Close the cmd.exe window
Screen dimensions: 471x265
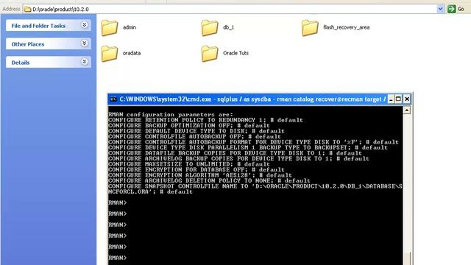407,99
